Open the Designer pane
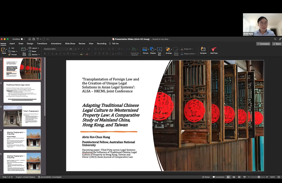This screenshot has height=183, width=282. click(x=203, y=50)
